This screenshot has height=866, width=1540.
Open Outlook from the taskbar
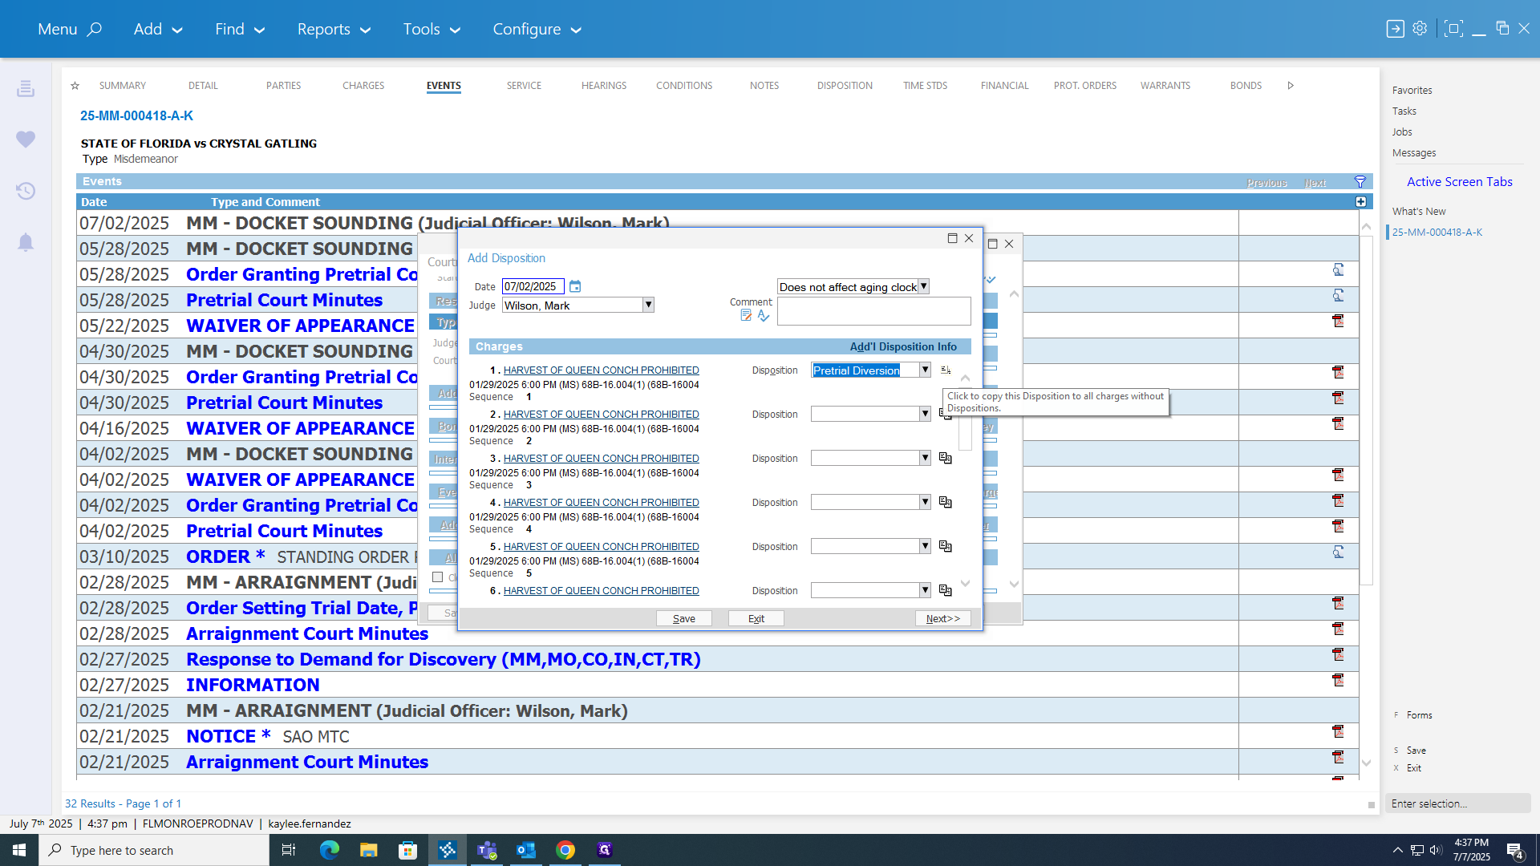tap(526, 850)
